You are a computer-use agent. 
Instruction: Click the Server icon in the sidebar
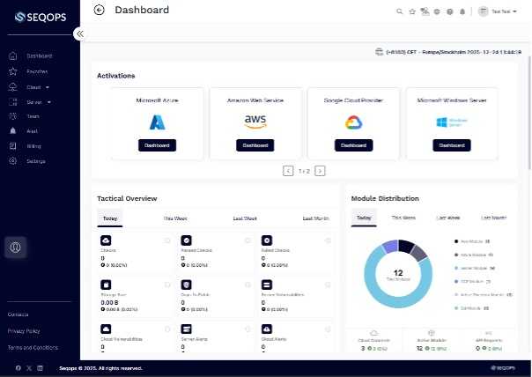tap(13, 102)
